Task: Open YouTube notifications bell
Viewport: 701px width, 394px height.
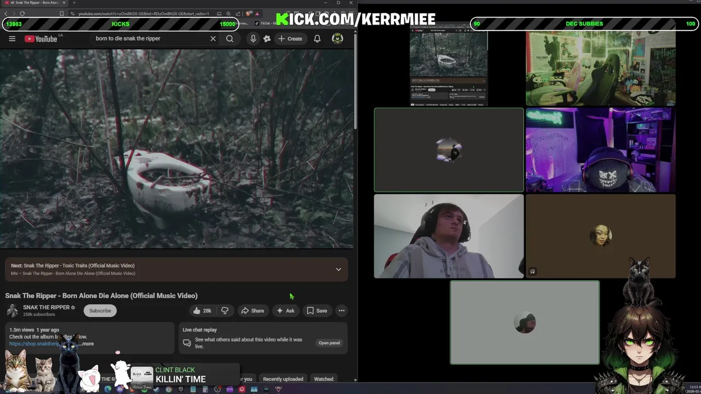Action: 317,38
